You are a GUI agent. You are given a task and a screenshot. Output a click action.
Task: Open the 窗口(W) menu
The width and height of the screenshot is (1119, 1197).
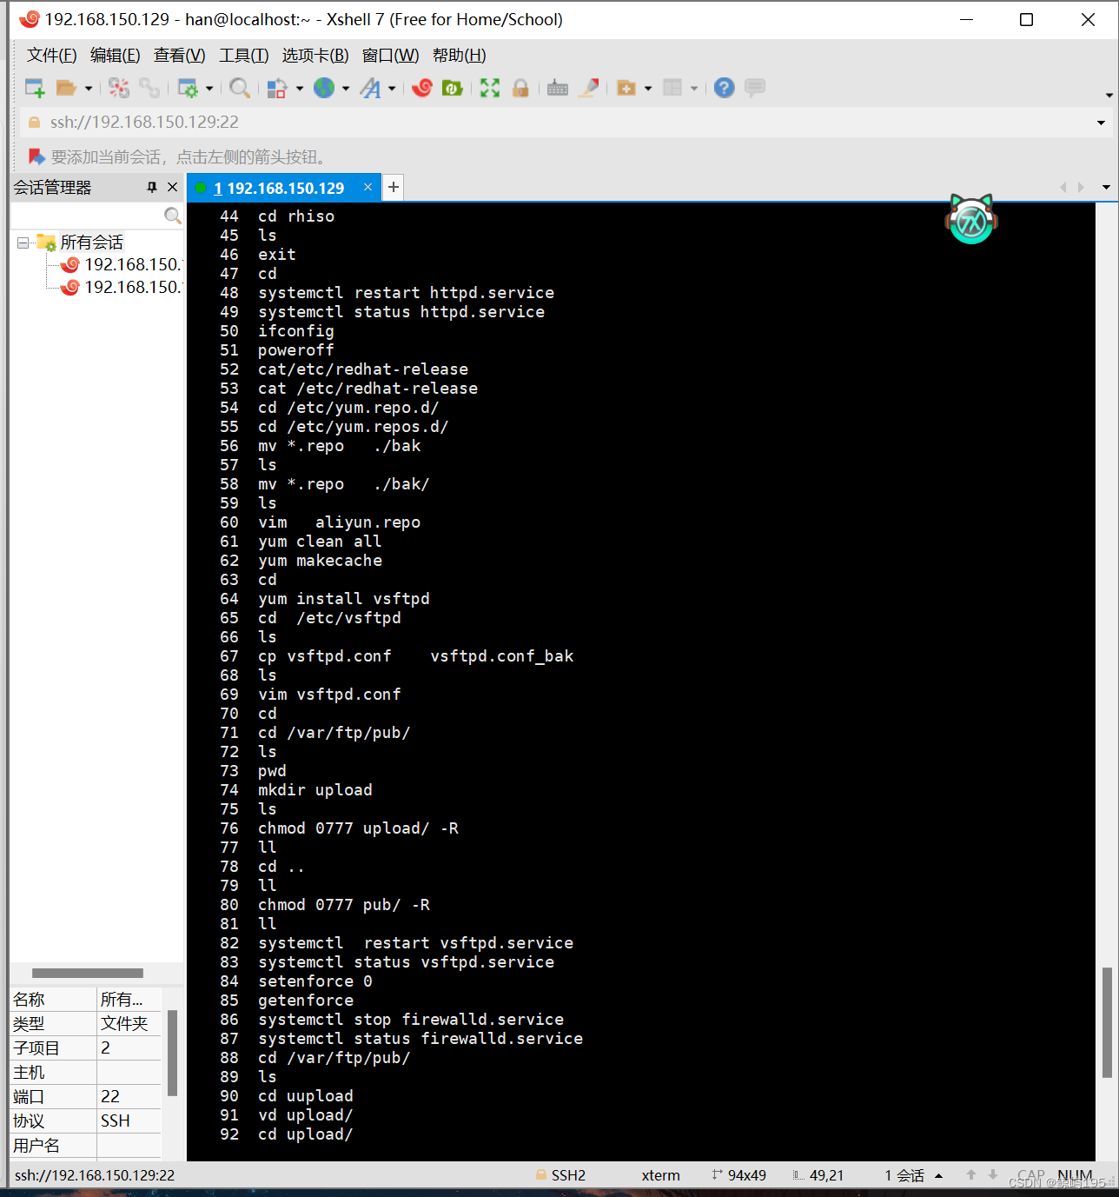coord(391,56)
